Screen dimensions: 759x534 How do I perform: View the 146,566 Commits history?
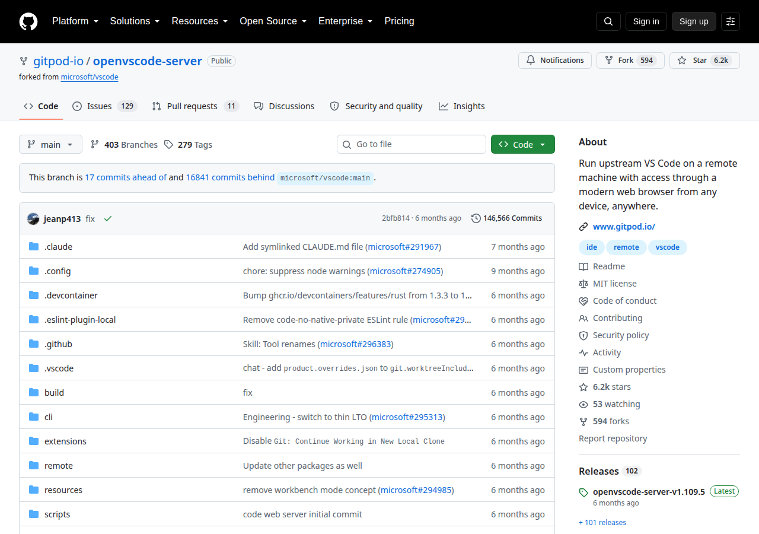point(507,218)
